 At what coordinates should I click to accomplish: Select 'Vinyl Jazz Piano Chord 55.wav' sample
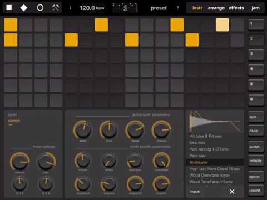[x=215, y=169]
